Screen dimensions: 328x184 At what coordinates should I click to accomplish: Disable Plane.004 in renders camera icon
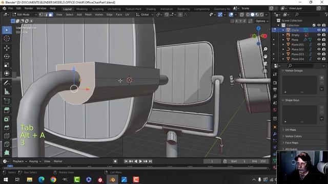(x=324, y=59)
